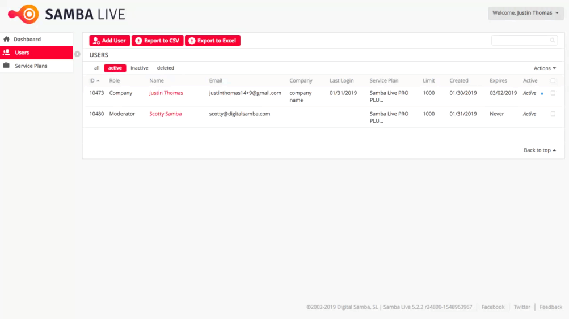This screenshot has height=319, width=569.
Task: Open the Dashboard page
Action: (x=36, y=39)
